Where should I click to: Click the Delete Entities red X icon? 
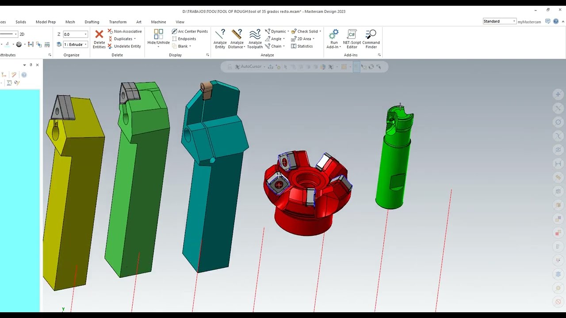99,34
